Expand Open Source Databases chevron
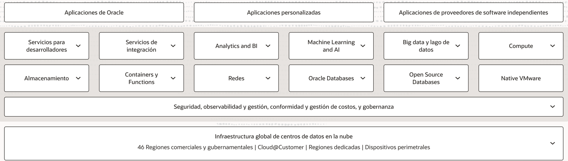This screenshot has width=568, height=161. click(458, 78)
